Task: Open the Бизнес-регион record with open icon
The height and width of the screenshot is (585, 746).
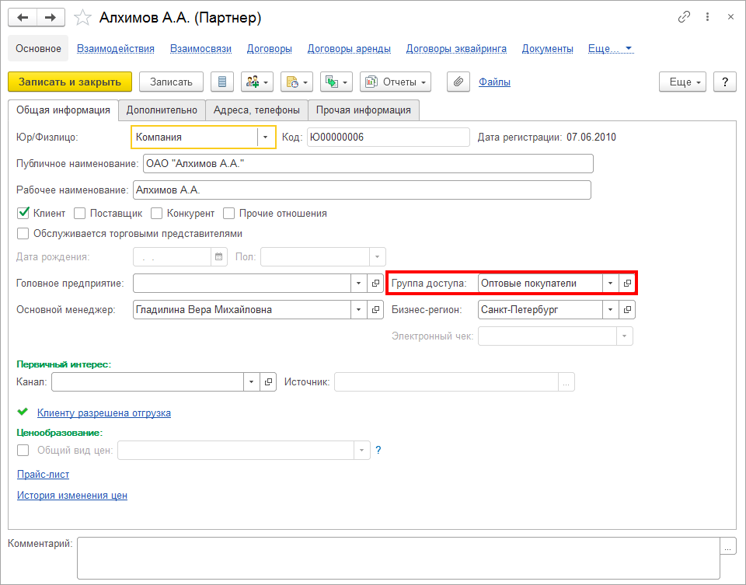Action: click(627, 309)
